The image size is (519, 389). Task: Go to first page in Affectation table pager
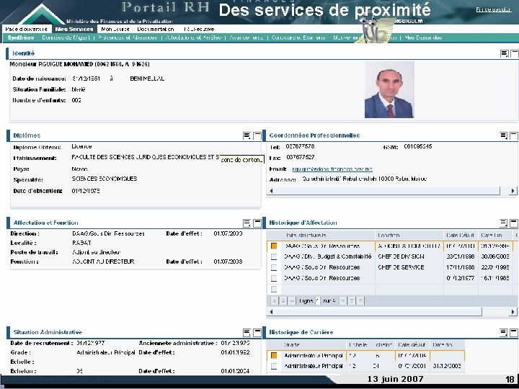pos(275,300)
